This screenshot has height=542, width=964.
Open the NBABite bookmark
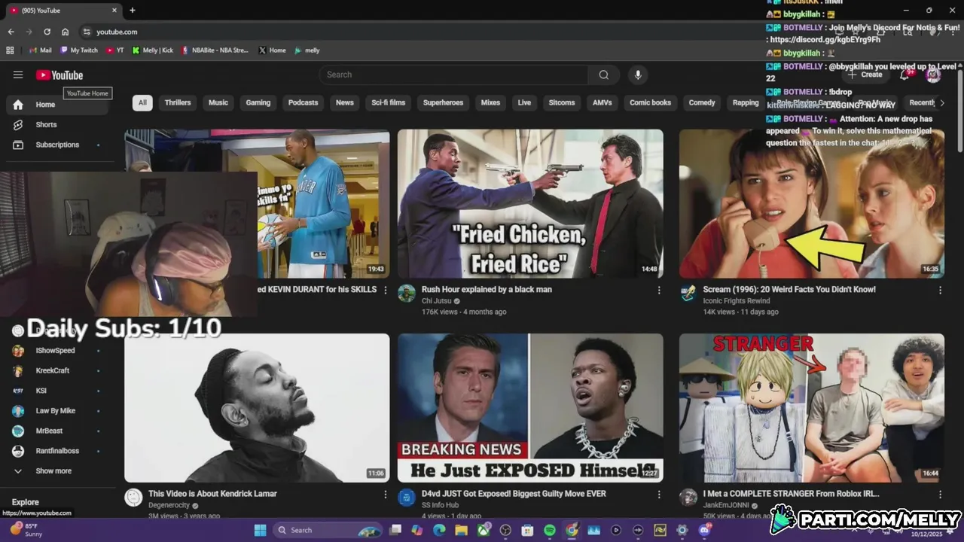coord(215,50)
